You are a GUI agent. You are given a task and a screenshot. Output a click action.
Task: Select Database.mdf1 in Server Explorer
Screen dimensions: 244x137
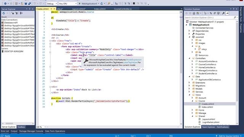[11, 22]
